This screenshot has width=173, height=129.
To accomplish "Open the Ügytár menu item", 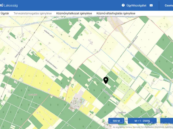I will tap(5, 13).
